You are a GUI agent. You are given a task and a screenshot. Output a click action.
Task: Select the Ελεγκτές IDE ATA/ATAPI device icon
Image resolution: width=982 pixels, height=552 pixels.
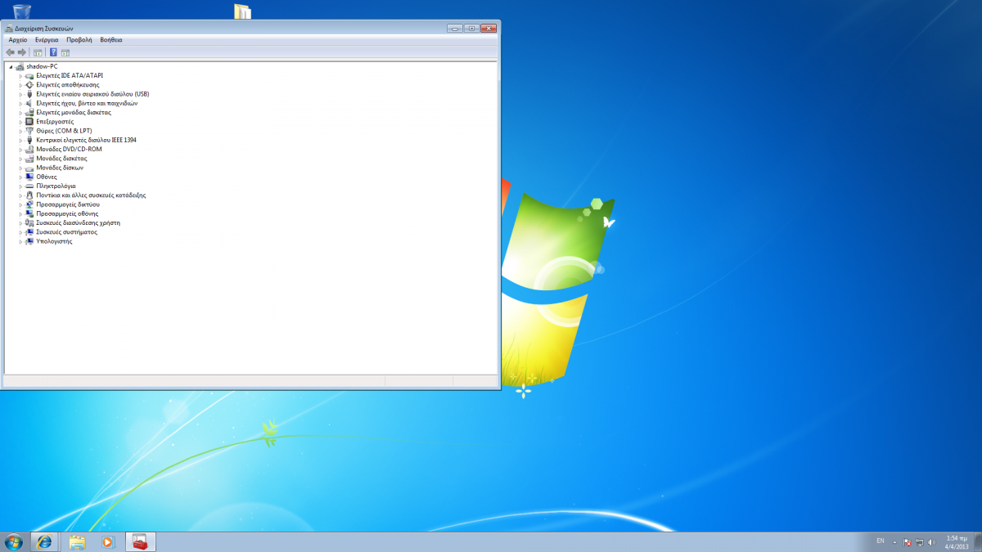[x=29, y=75]
